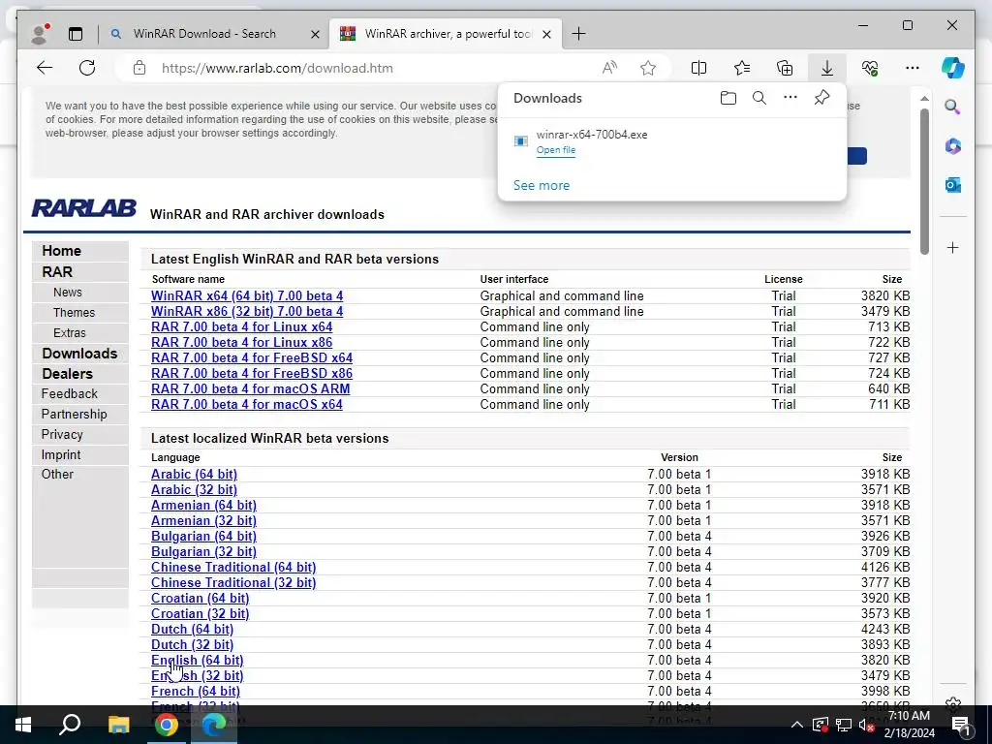Download Croatian (32 bit) localized version
Screen dimensions: 992x744
coord(200,613)
